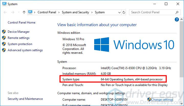Click the System breadcrumb
Image resolution: width=184 pixels, height=106 pixels.
pos(100,12)
